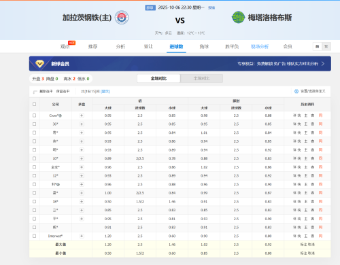Tick the checkbox for the Interwet* row
Image resolution: width=340 pixels, height=265 pixels.
coord(34,236)
